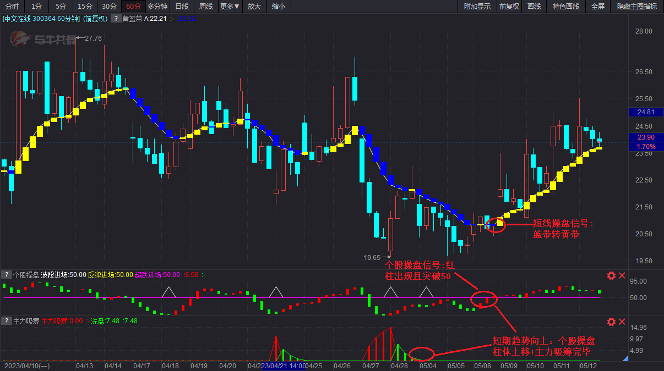Viewport: 664px width, 371px height.
Task: Toggle 前复权 price adjustment
Action: [509, 7]
